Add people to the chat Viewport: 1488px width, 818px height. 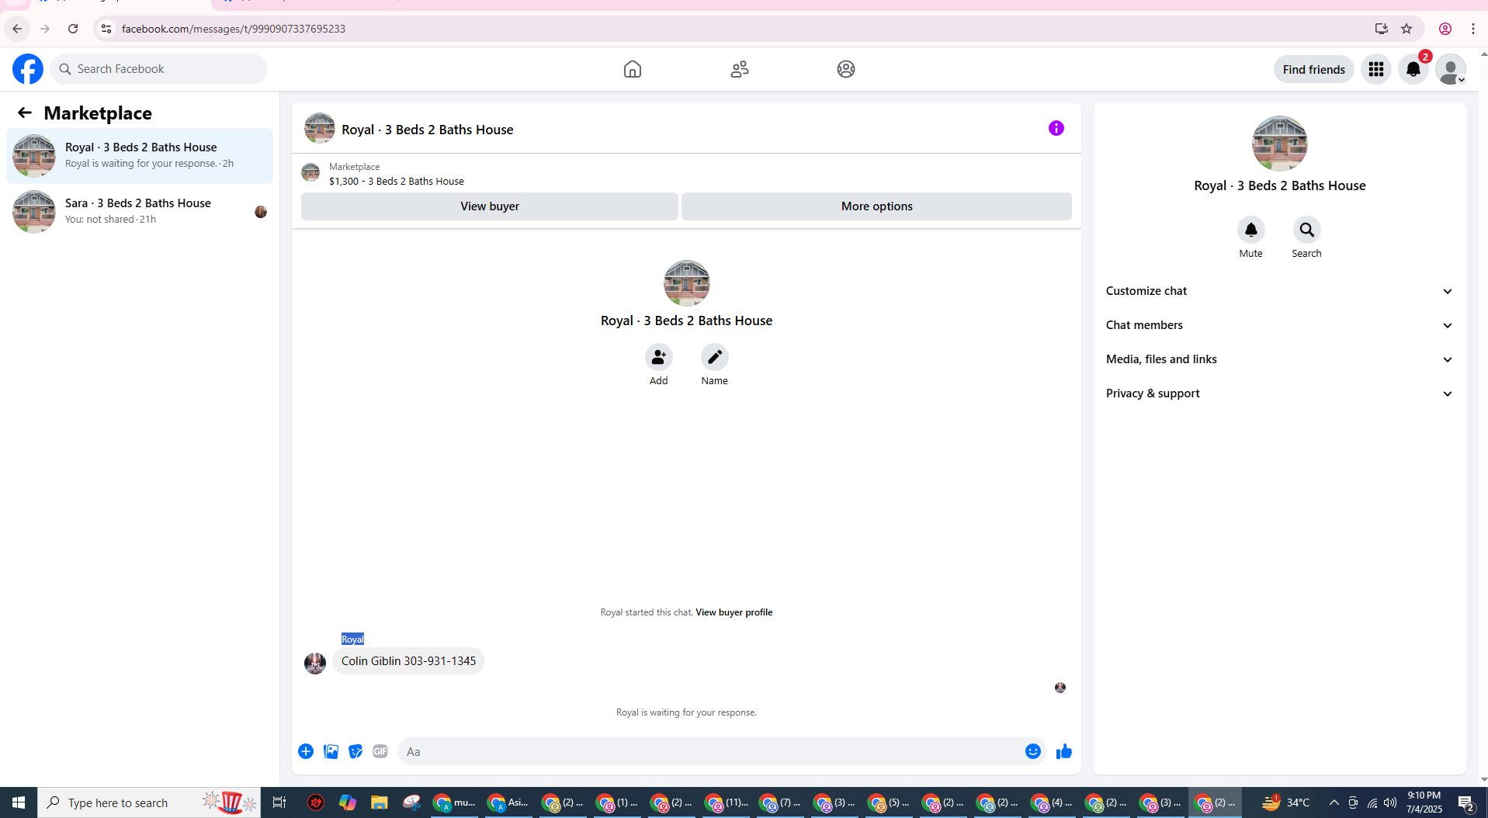[658, 357]
